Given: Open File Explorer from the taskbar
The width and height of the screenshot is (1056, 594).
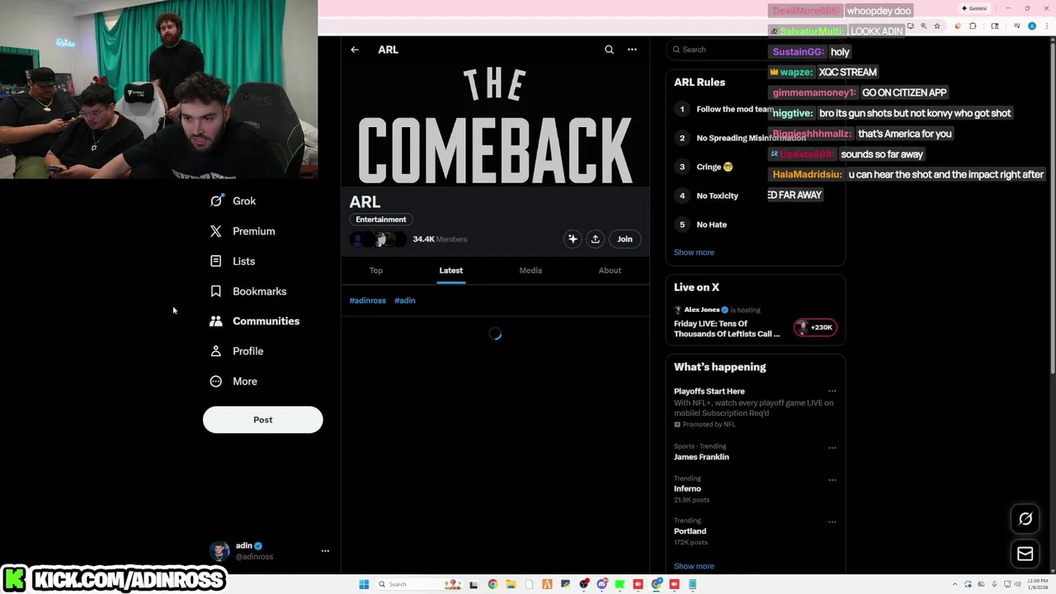Looking at the screenshot, I should coord(511,584).
